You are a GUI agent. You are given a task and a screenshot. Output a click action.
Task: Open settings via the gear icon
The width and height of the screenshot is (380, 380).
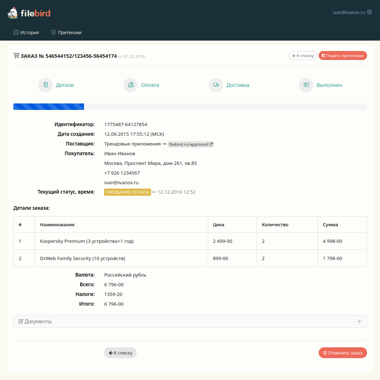(x=370, y=12)
